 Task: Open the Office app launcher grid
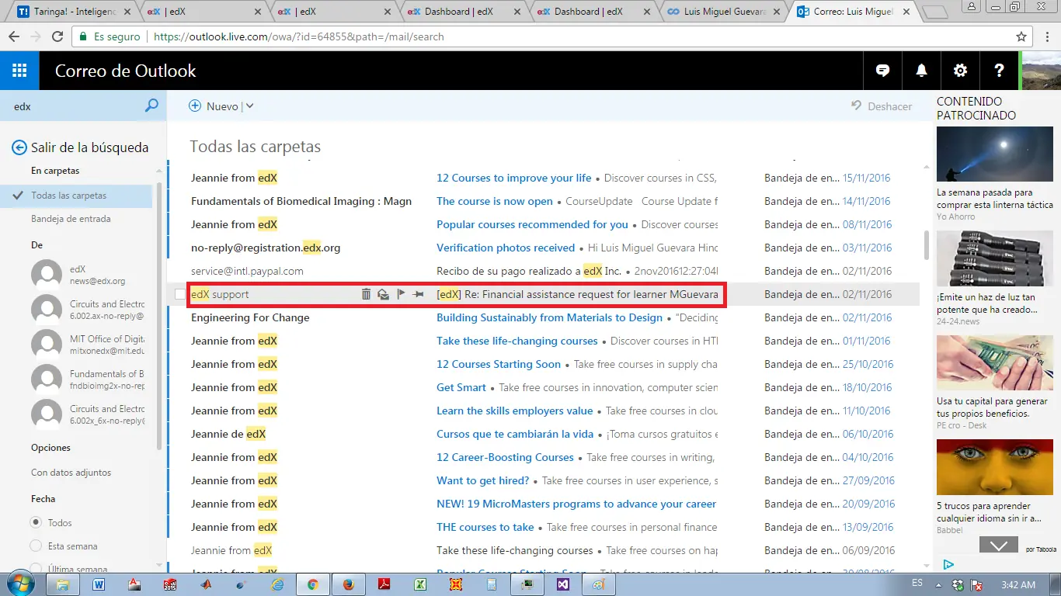(19, 71)
